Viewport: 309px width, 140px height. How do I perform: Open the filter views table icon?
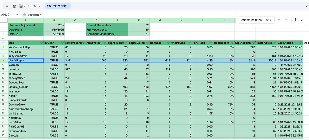click(x=21, y=6)
